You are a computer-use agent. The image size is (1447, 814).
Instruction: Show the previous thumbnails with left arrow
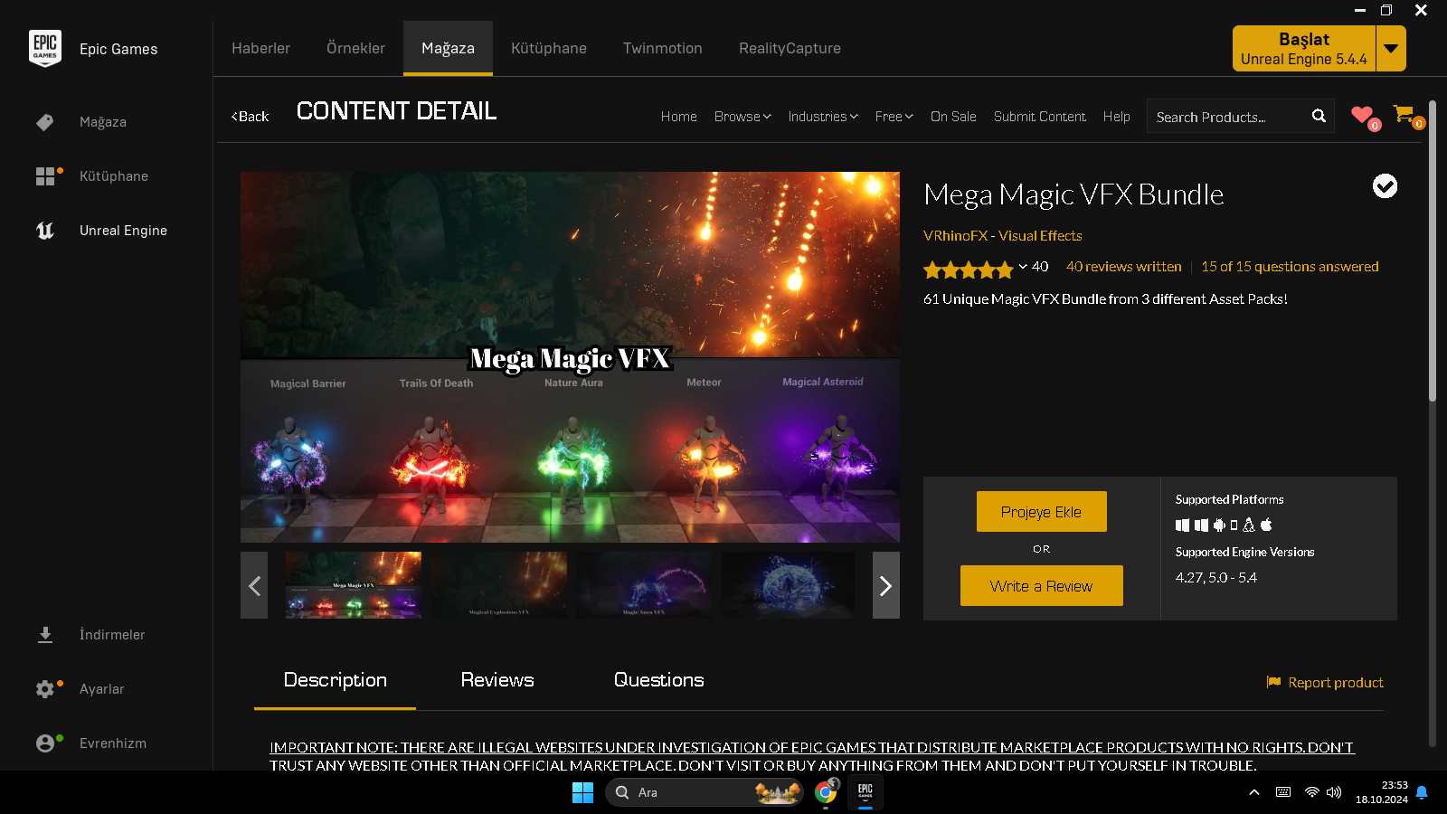(x=254, y=585)
